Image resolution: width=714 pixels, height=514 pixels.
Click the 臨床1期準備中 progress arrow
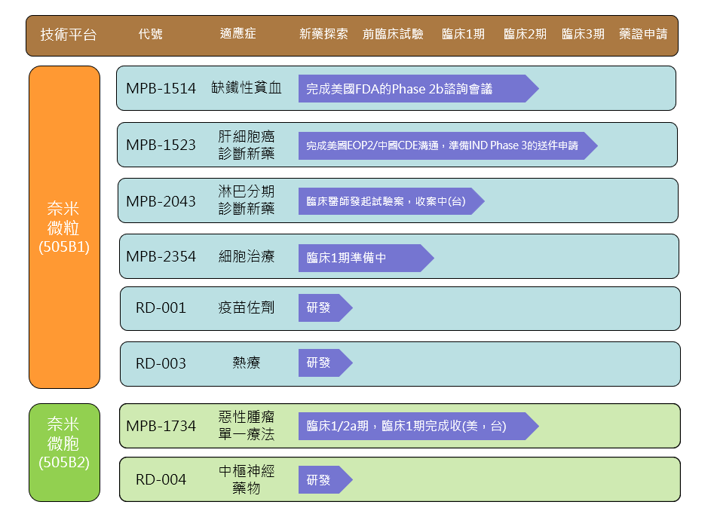click(366, 259)
